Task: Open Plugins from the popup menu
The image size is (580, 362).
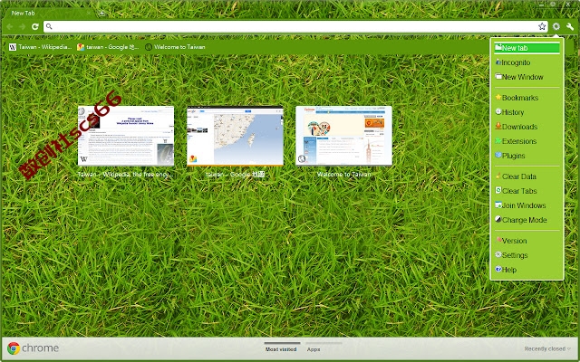Action: [x=527, y=156]
